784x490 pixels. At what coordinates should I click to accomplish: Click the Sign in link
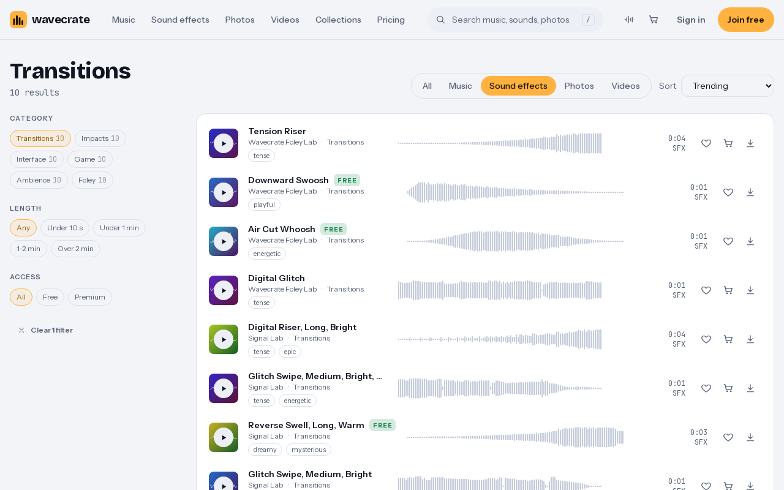click(x=691, y=20)
